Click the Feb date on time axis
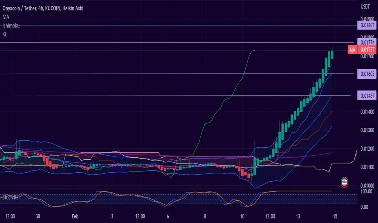The image size is (378, 223). pos(75,216)
